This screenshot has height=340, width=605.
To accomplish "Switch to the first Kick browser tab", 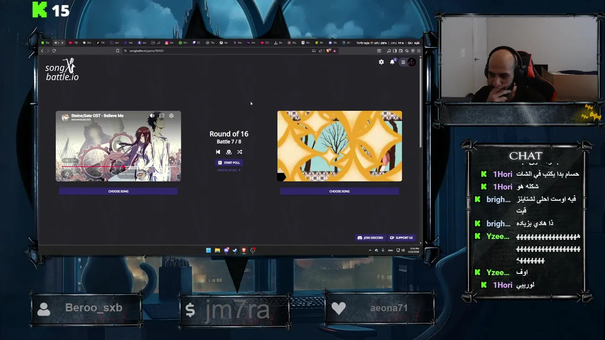I will pos(46,42).
